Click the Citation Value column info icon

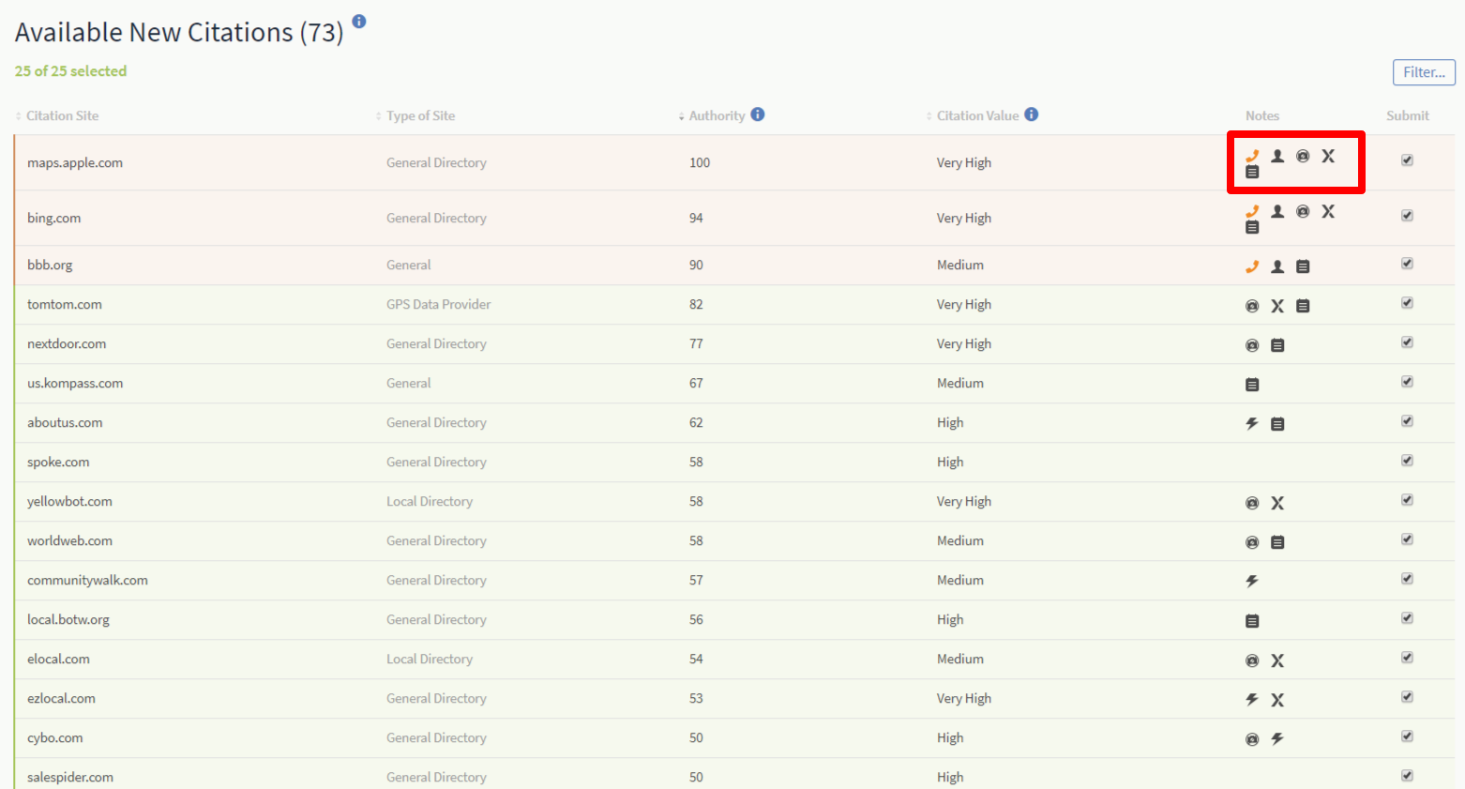pyautogui.click(x=1032, y=114)
